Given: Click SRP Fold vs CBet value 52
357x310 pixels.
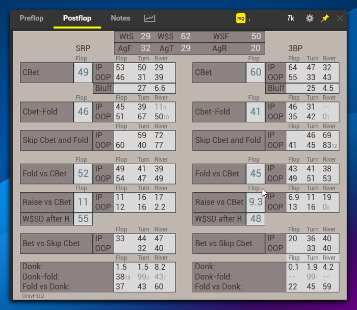Looking at the screenshot, I should pyautogui.click(x=83, y=174).
